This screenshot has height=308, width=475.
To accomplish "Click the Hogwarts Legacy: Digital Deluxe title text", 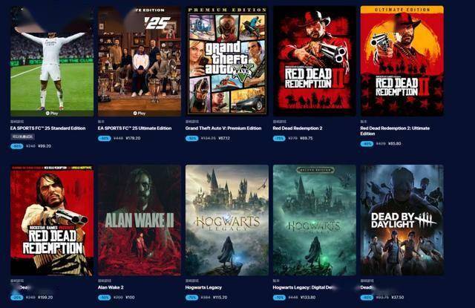I will 304,287.
